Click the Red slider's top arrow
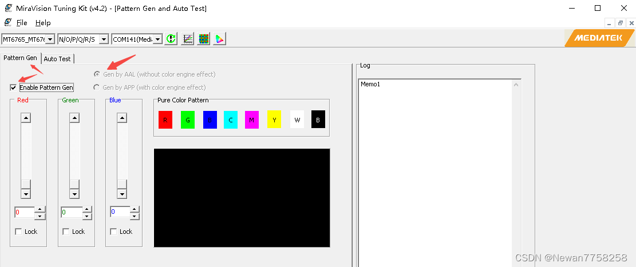 (26, 118)
